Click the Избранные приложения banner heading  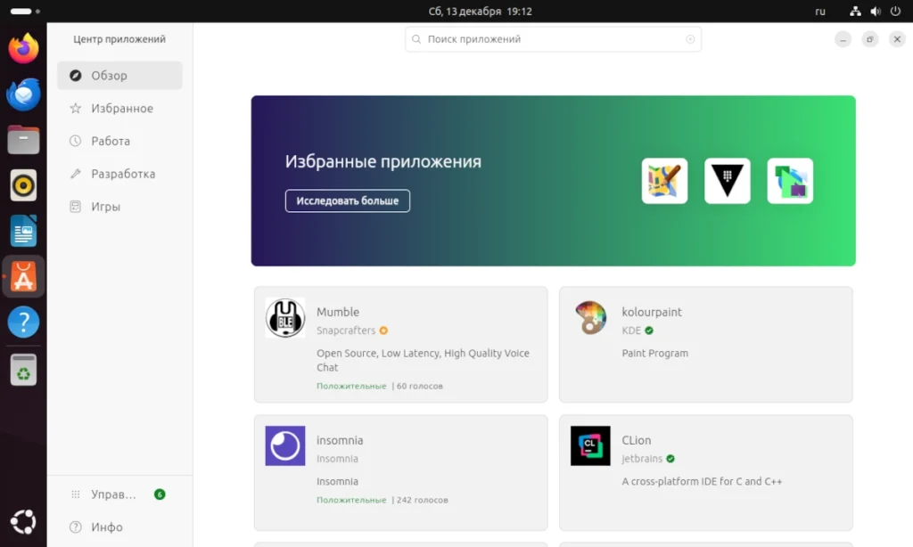click(x=383, y=161)
